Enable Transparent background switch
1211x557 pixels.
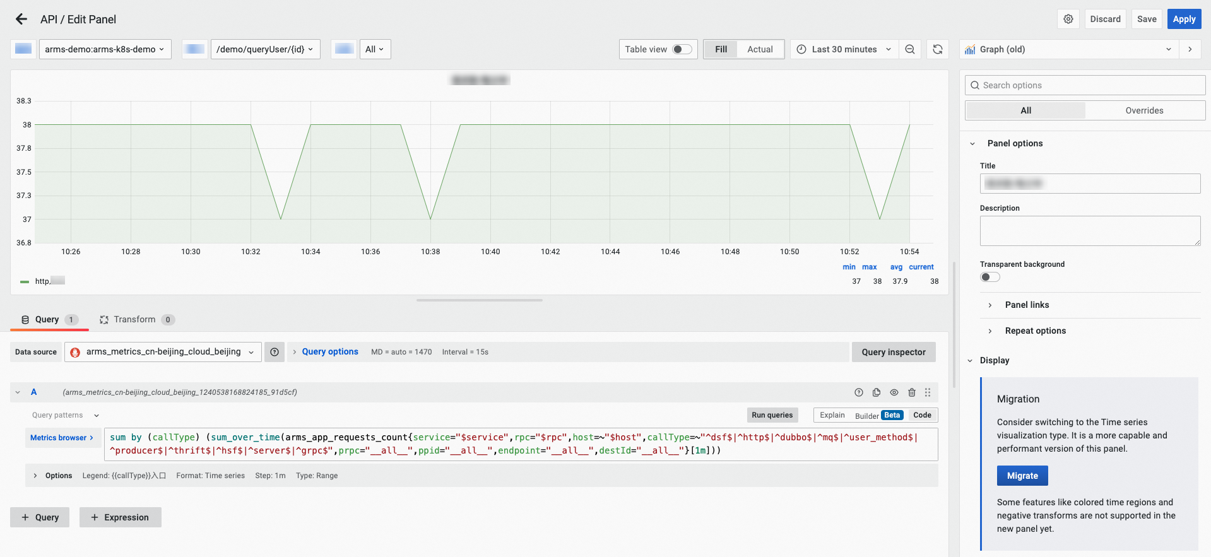[990, 277]
